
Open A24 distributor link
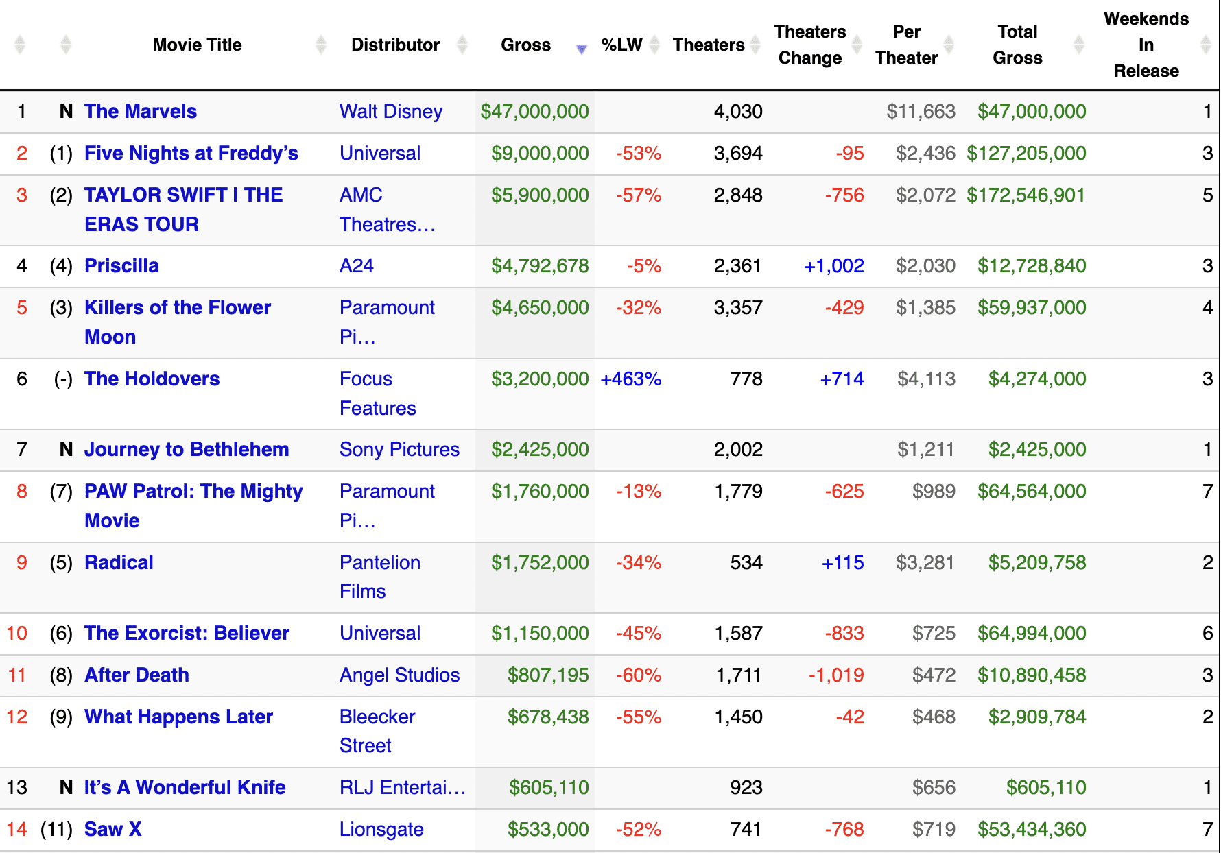coord(356,265)
